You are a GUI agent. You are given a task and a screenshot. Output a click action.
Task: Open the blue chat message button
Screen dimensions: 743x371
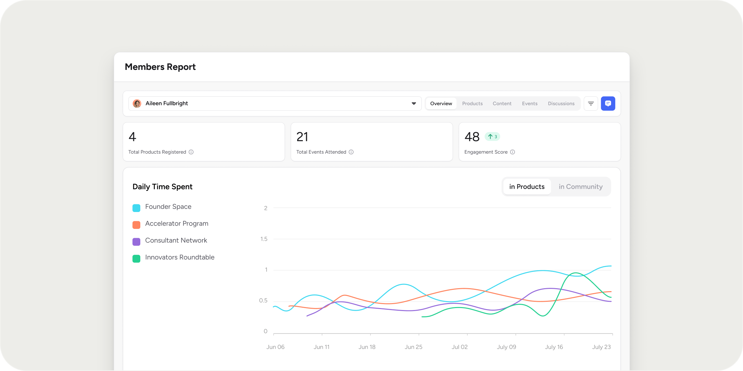[608, 104]
